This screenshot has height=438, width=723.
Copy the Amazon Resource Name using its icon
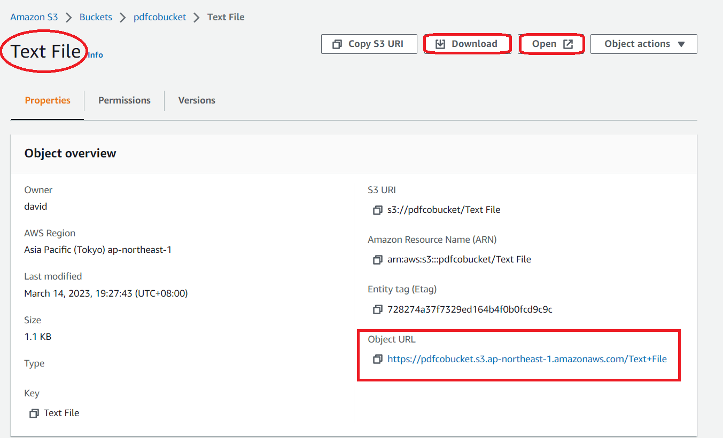[378, 260]
